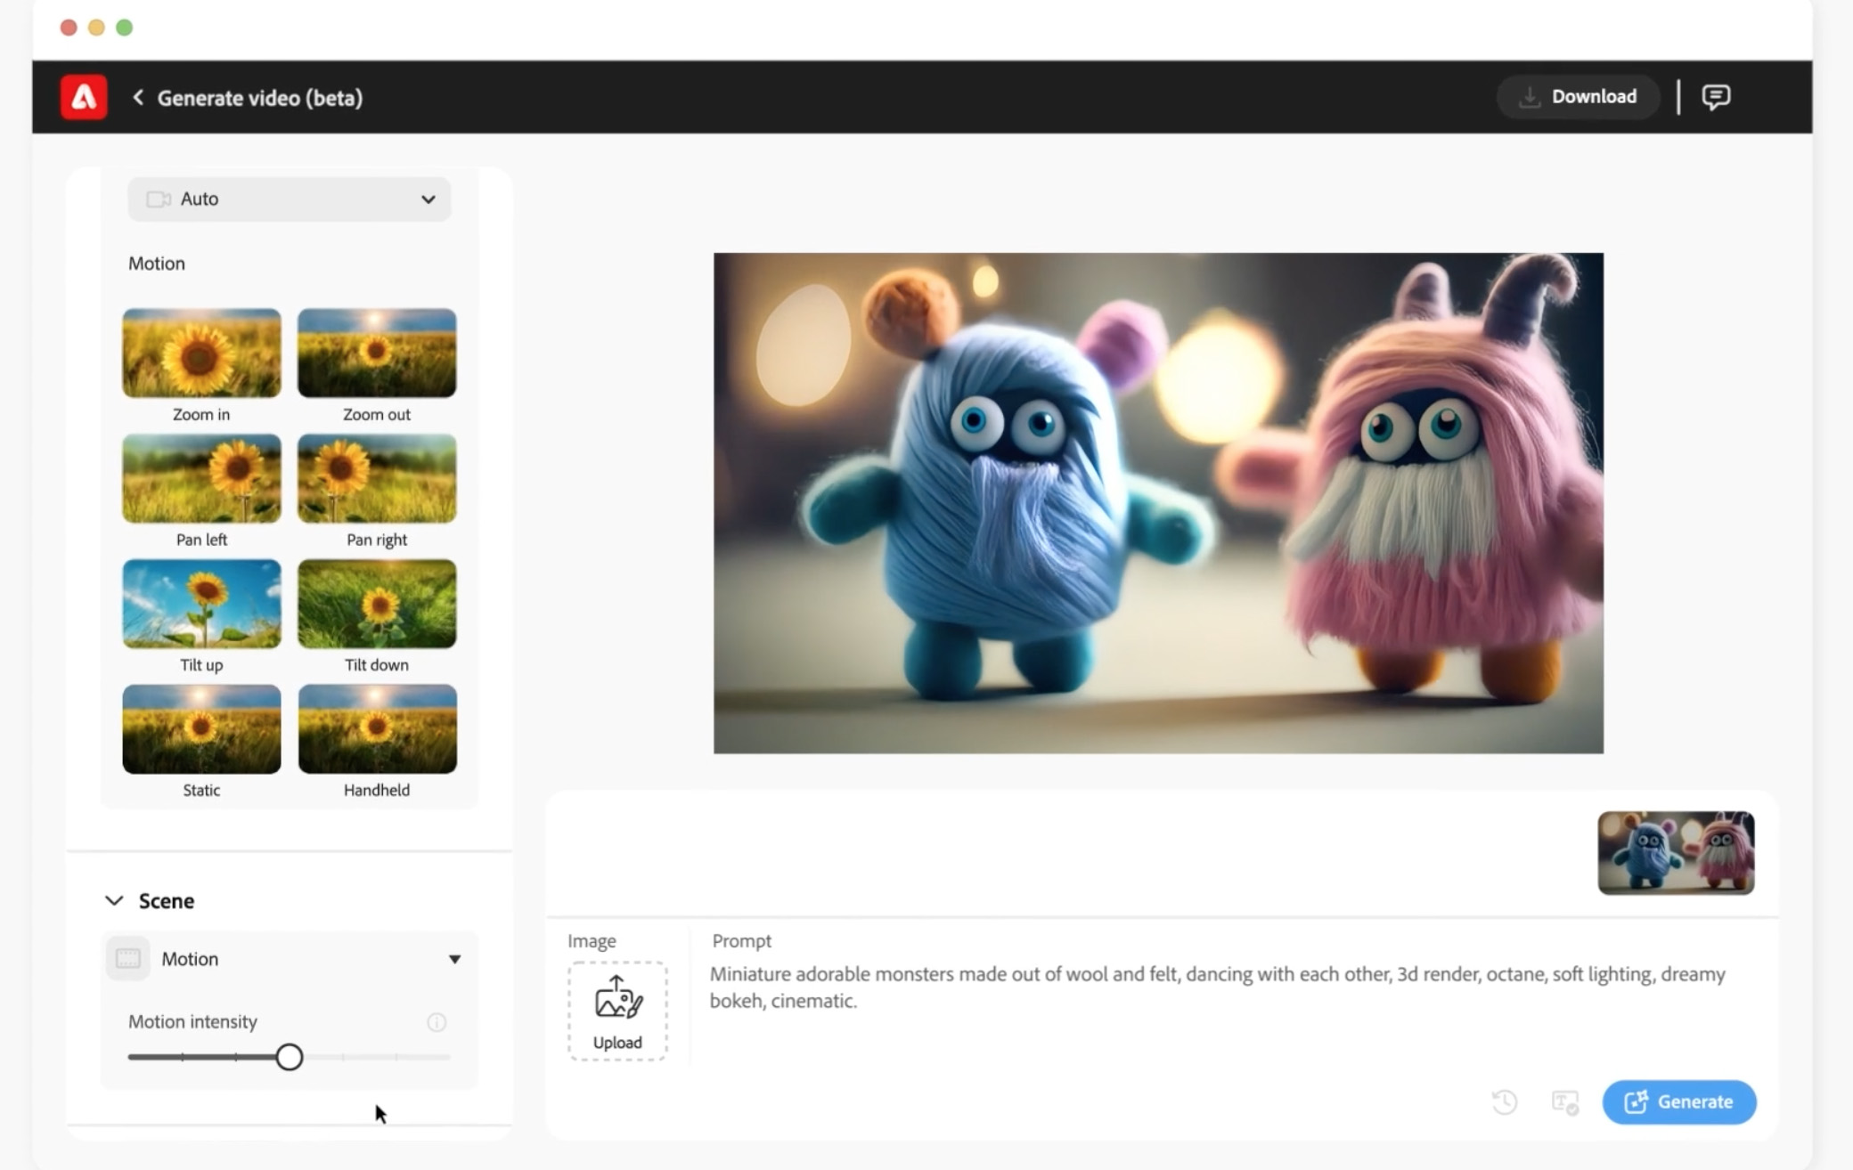This screenshot has width=1853, height=1170.
Task: Adjust the Motion intensity slider
Action: 290,1056
